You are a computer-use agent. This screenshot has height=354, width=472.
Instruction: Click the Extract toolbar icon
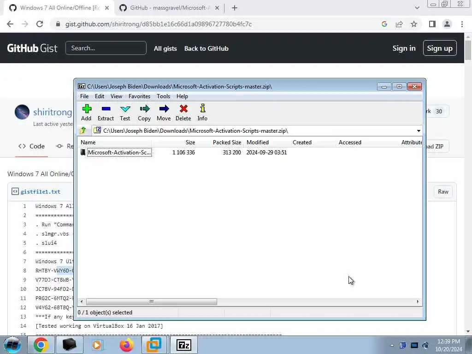point(106,112)
